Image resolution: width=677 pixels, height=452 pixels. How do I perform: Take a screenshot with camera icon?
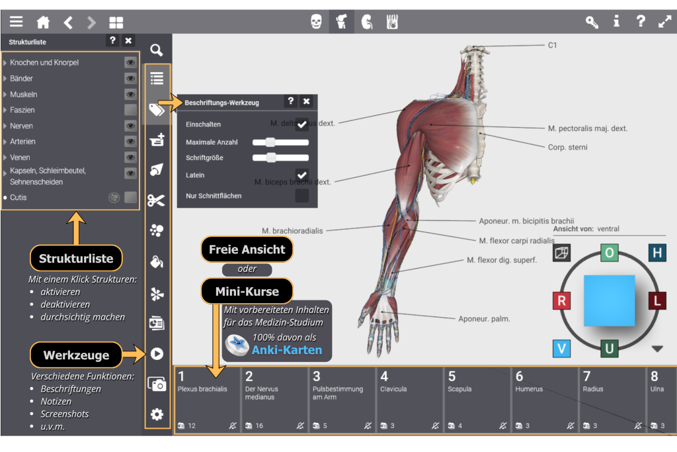pos(157,384)
